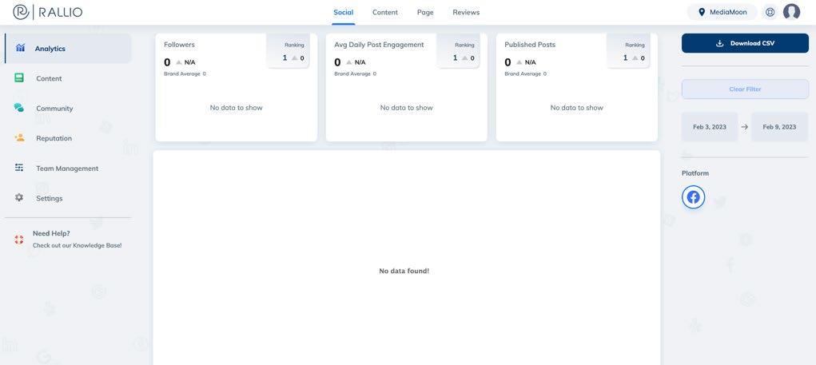Image resolution: width=816 pixels, height=365 pixels.
Task: Toggle the Facebook platform filter
Action: coord(693,197)
